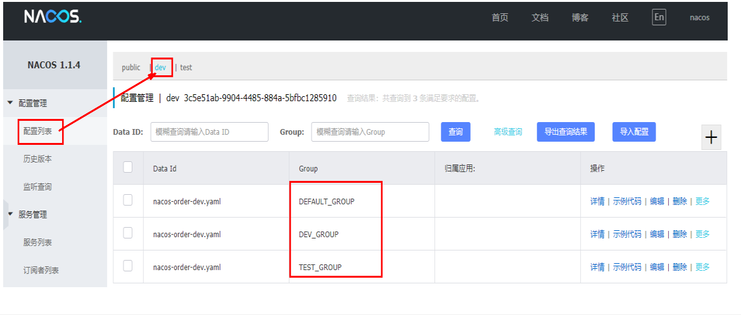Image resolution: width=741 pixels, height=315 pixels.
Task: Switch to the dev namespace tab
Action: 160,68
